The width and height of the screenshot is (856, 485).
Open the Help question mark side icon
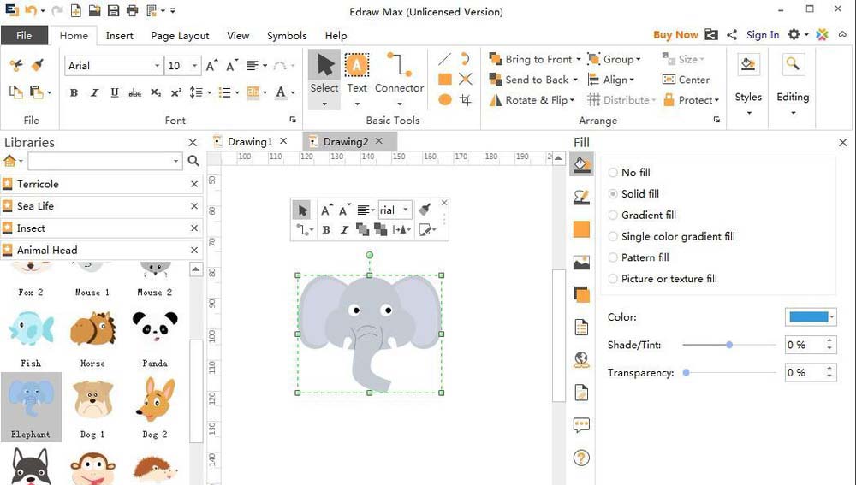pyautogui.click(x=581, y=458)
